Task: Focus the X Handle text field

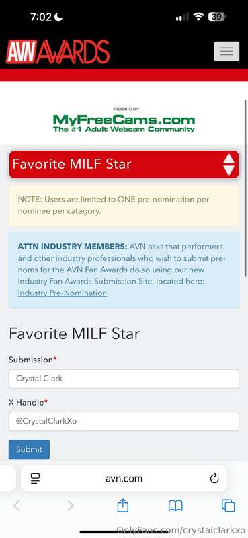Action: click(x=124, y=422)
